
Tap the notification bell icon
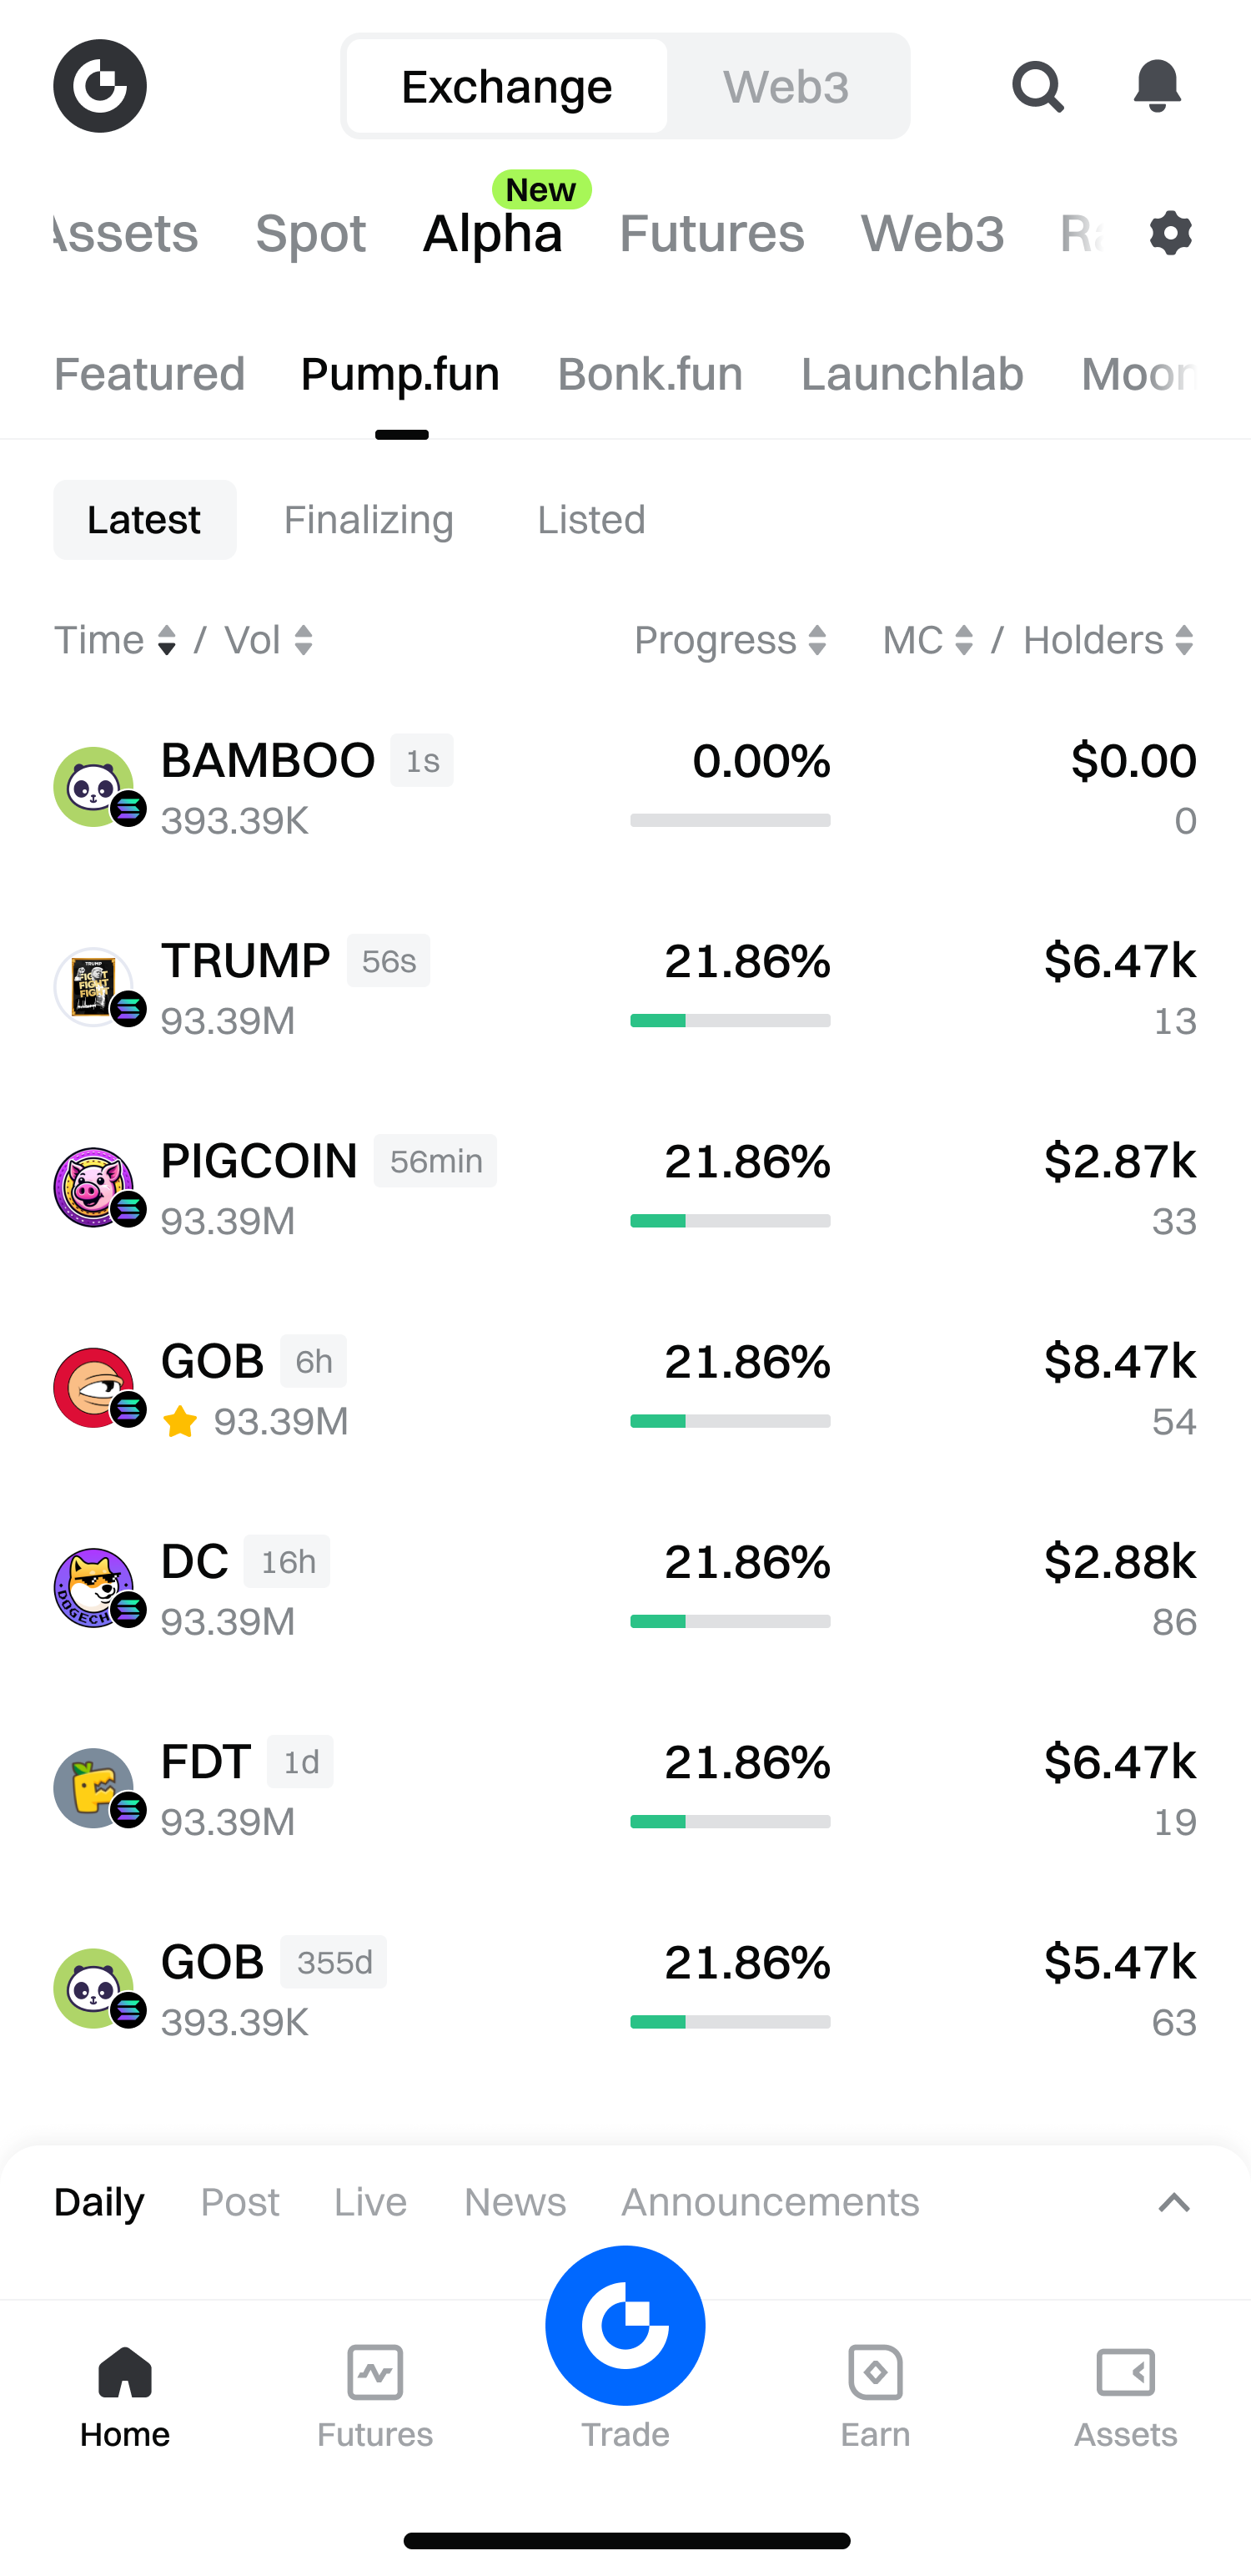click(1157, 87)
